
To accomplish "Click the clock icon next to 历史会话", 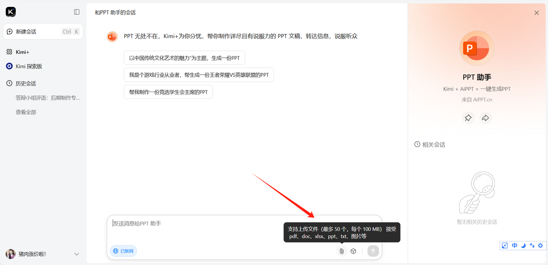I will point(9,83).
